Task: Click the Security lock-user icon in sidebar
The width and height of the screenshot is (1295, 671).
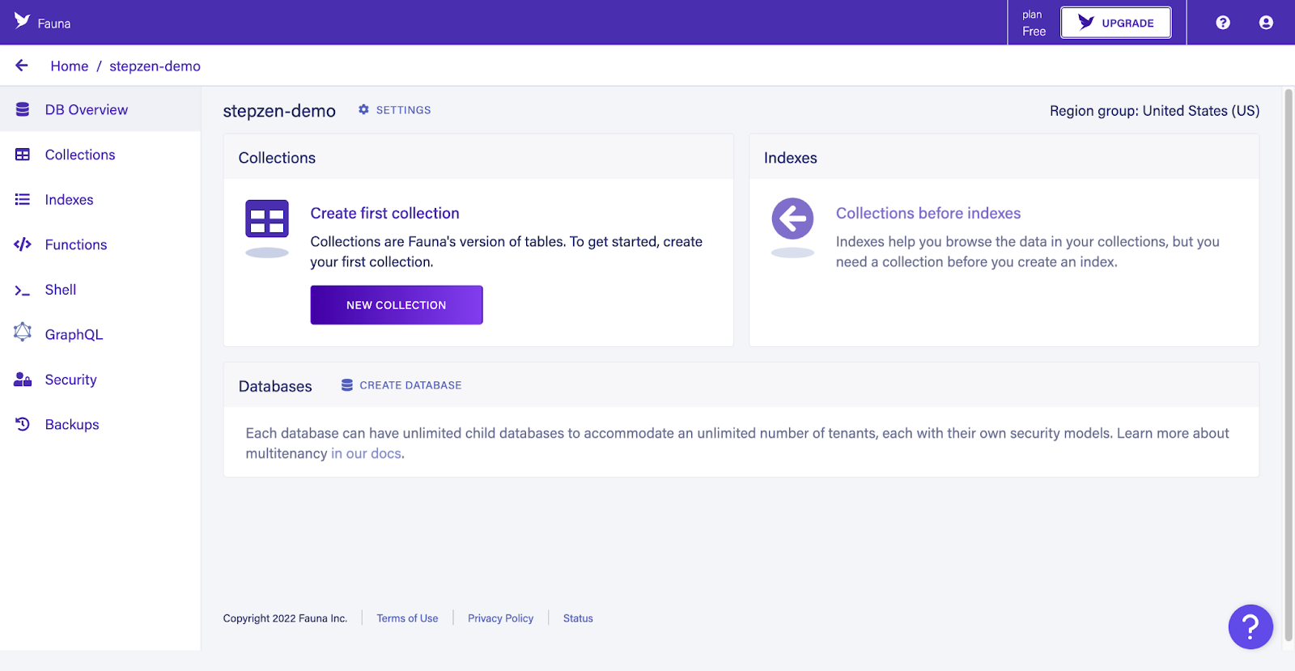Action: [23, 380]
